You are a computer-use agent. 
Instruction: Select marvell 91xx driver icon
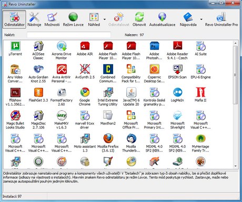point(85,115)
